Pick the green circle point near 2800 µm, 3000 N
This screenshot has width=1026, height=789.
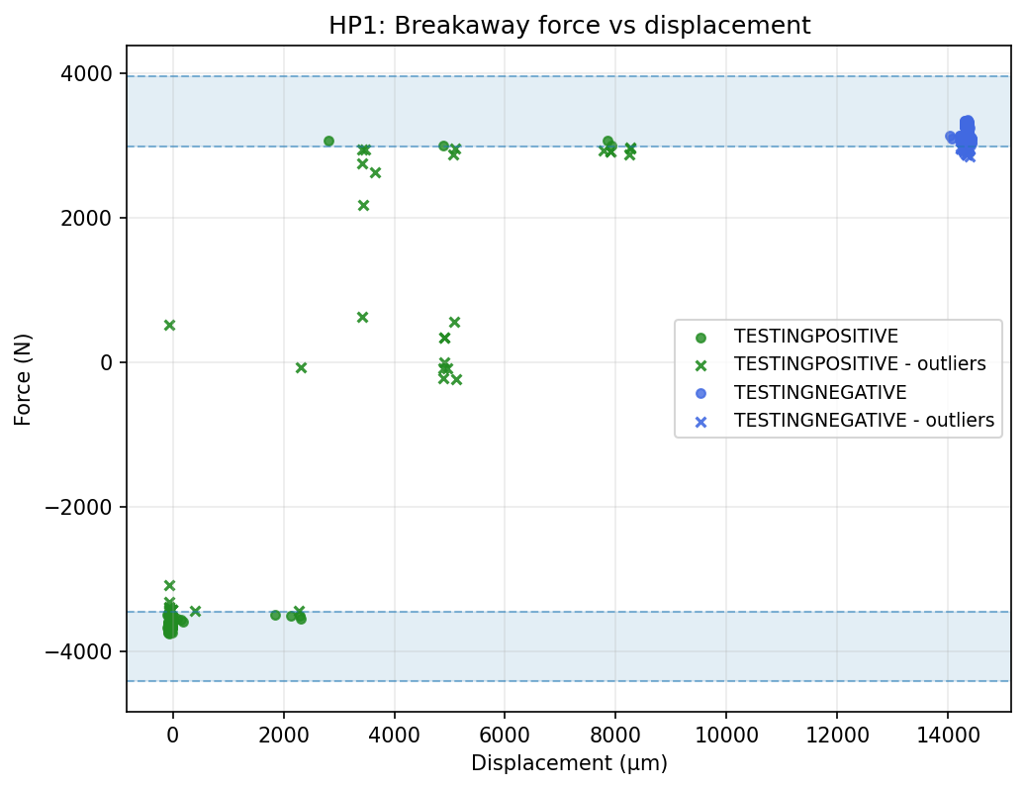(328, 142)
